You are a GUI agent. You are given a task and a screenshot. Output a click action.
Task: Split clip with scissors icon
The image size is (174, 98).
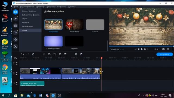pos(44,54)
